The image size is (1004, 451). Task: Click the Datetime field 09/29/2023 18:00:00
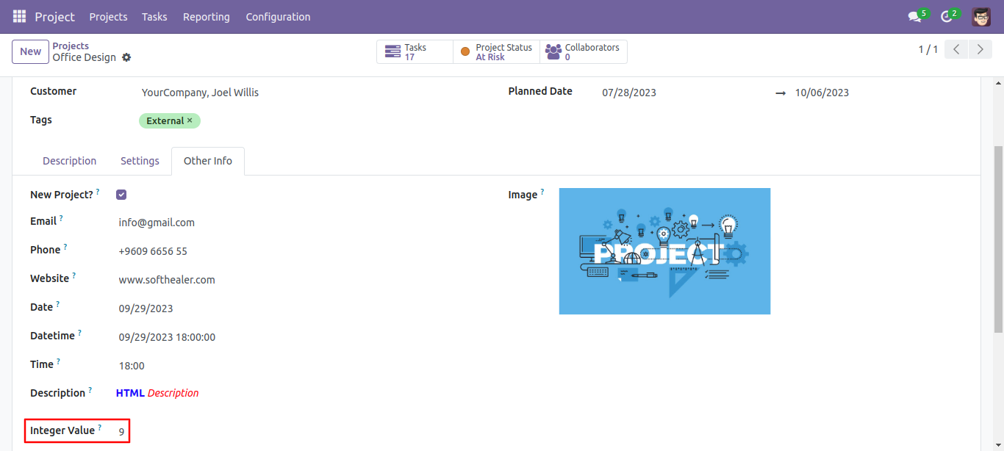pyautogui.click(x=167, y=337)
